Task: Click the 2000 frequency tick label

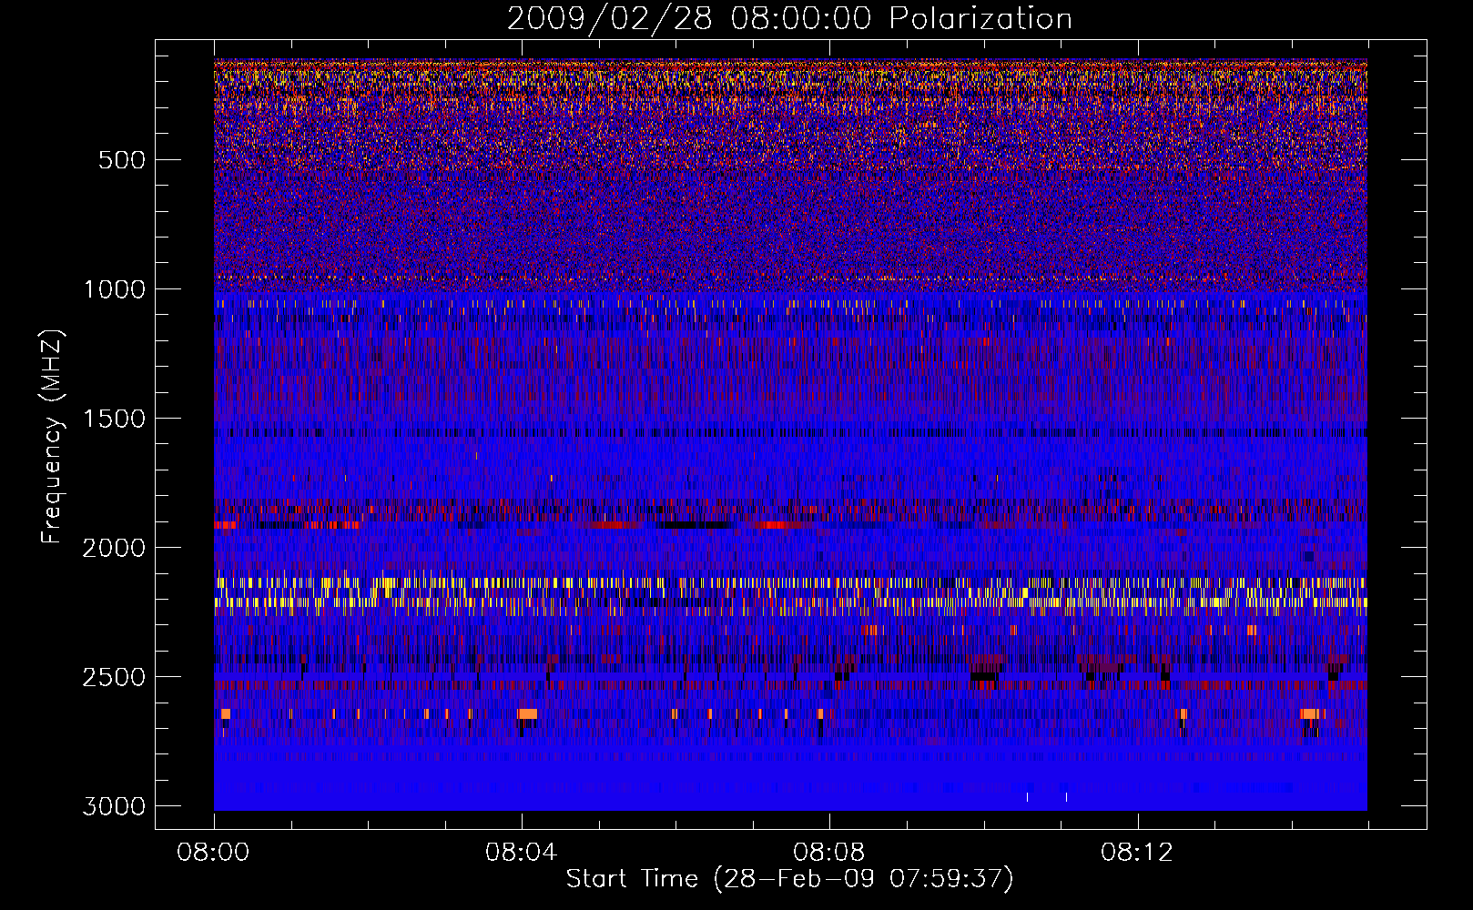Action: coord(115,548)
